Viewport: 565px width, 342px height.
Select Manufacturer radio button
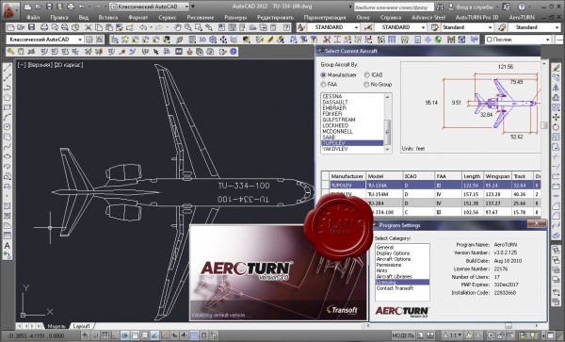[x=323, y=75]
